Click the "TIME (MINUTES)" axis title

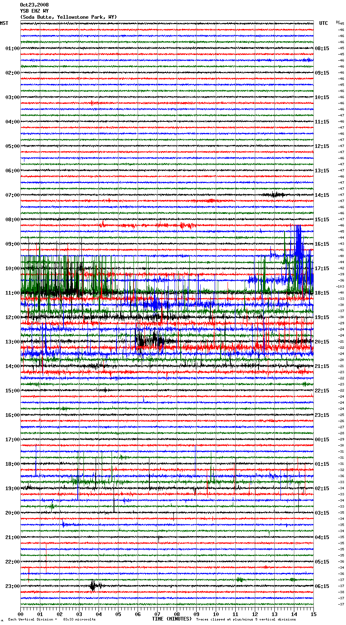pyautogui.click(x=172, y=618)
